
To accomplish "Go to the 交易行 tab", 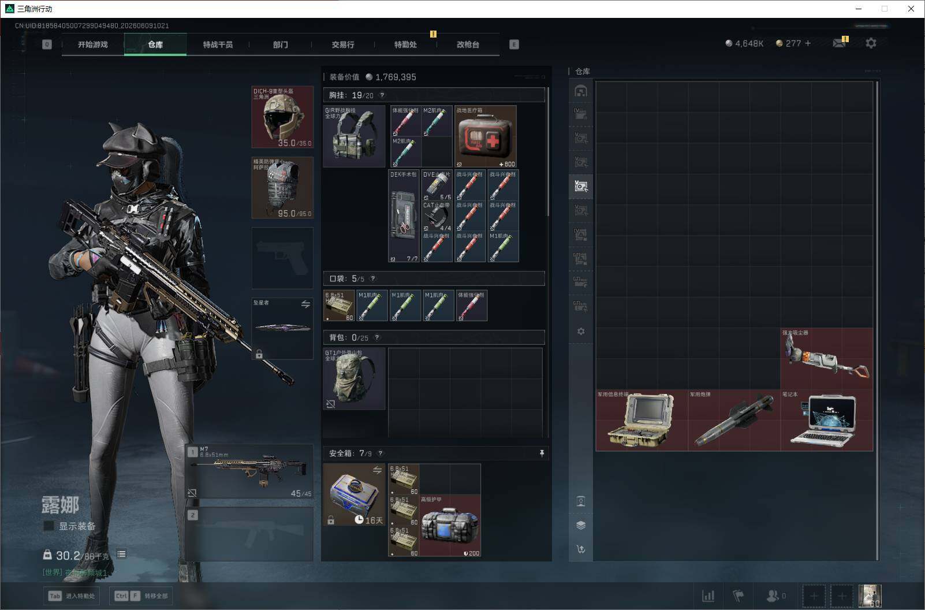I will 343,44.
